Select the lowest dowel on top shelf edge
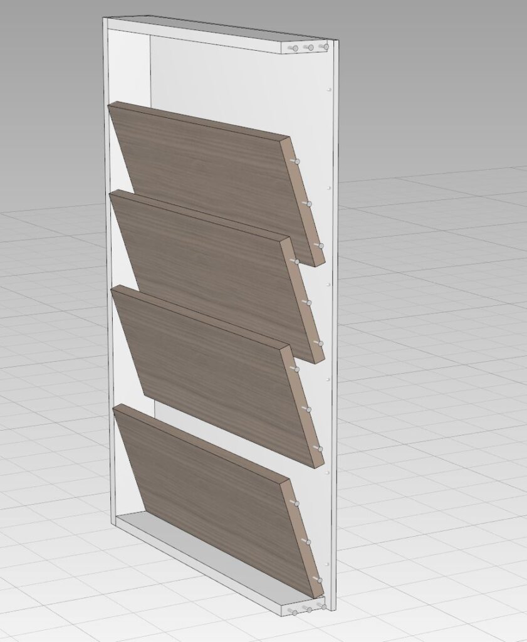 (x=320, y=246)
